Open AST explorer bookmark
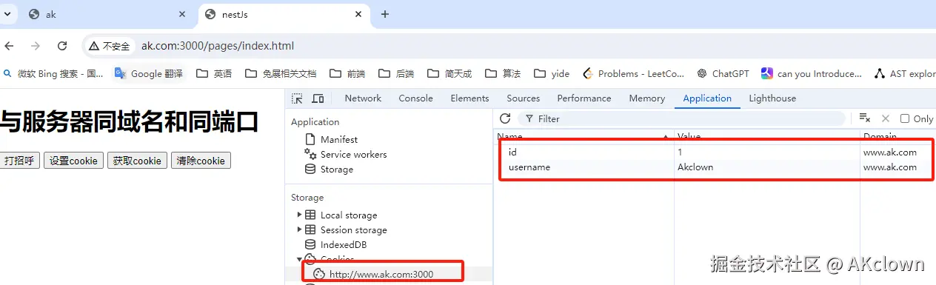 point(905,73)
